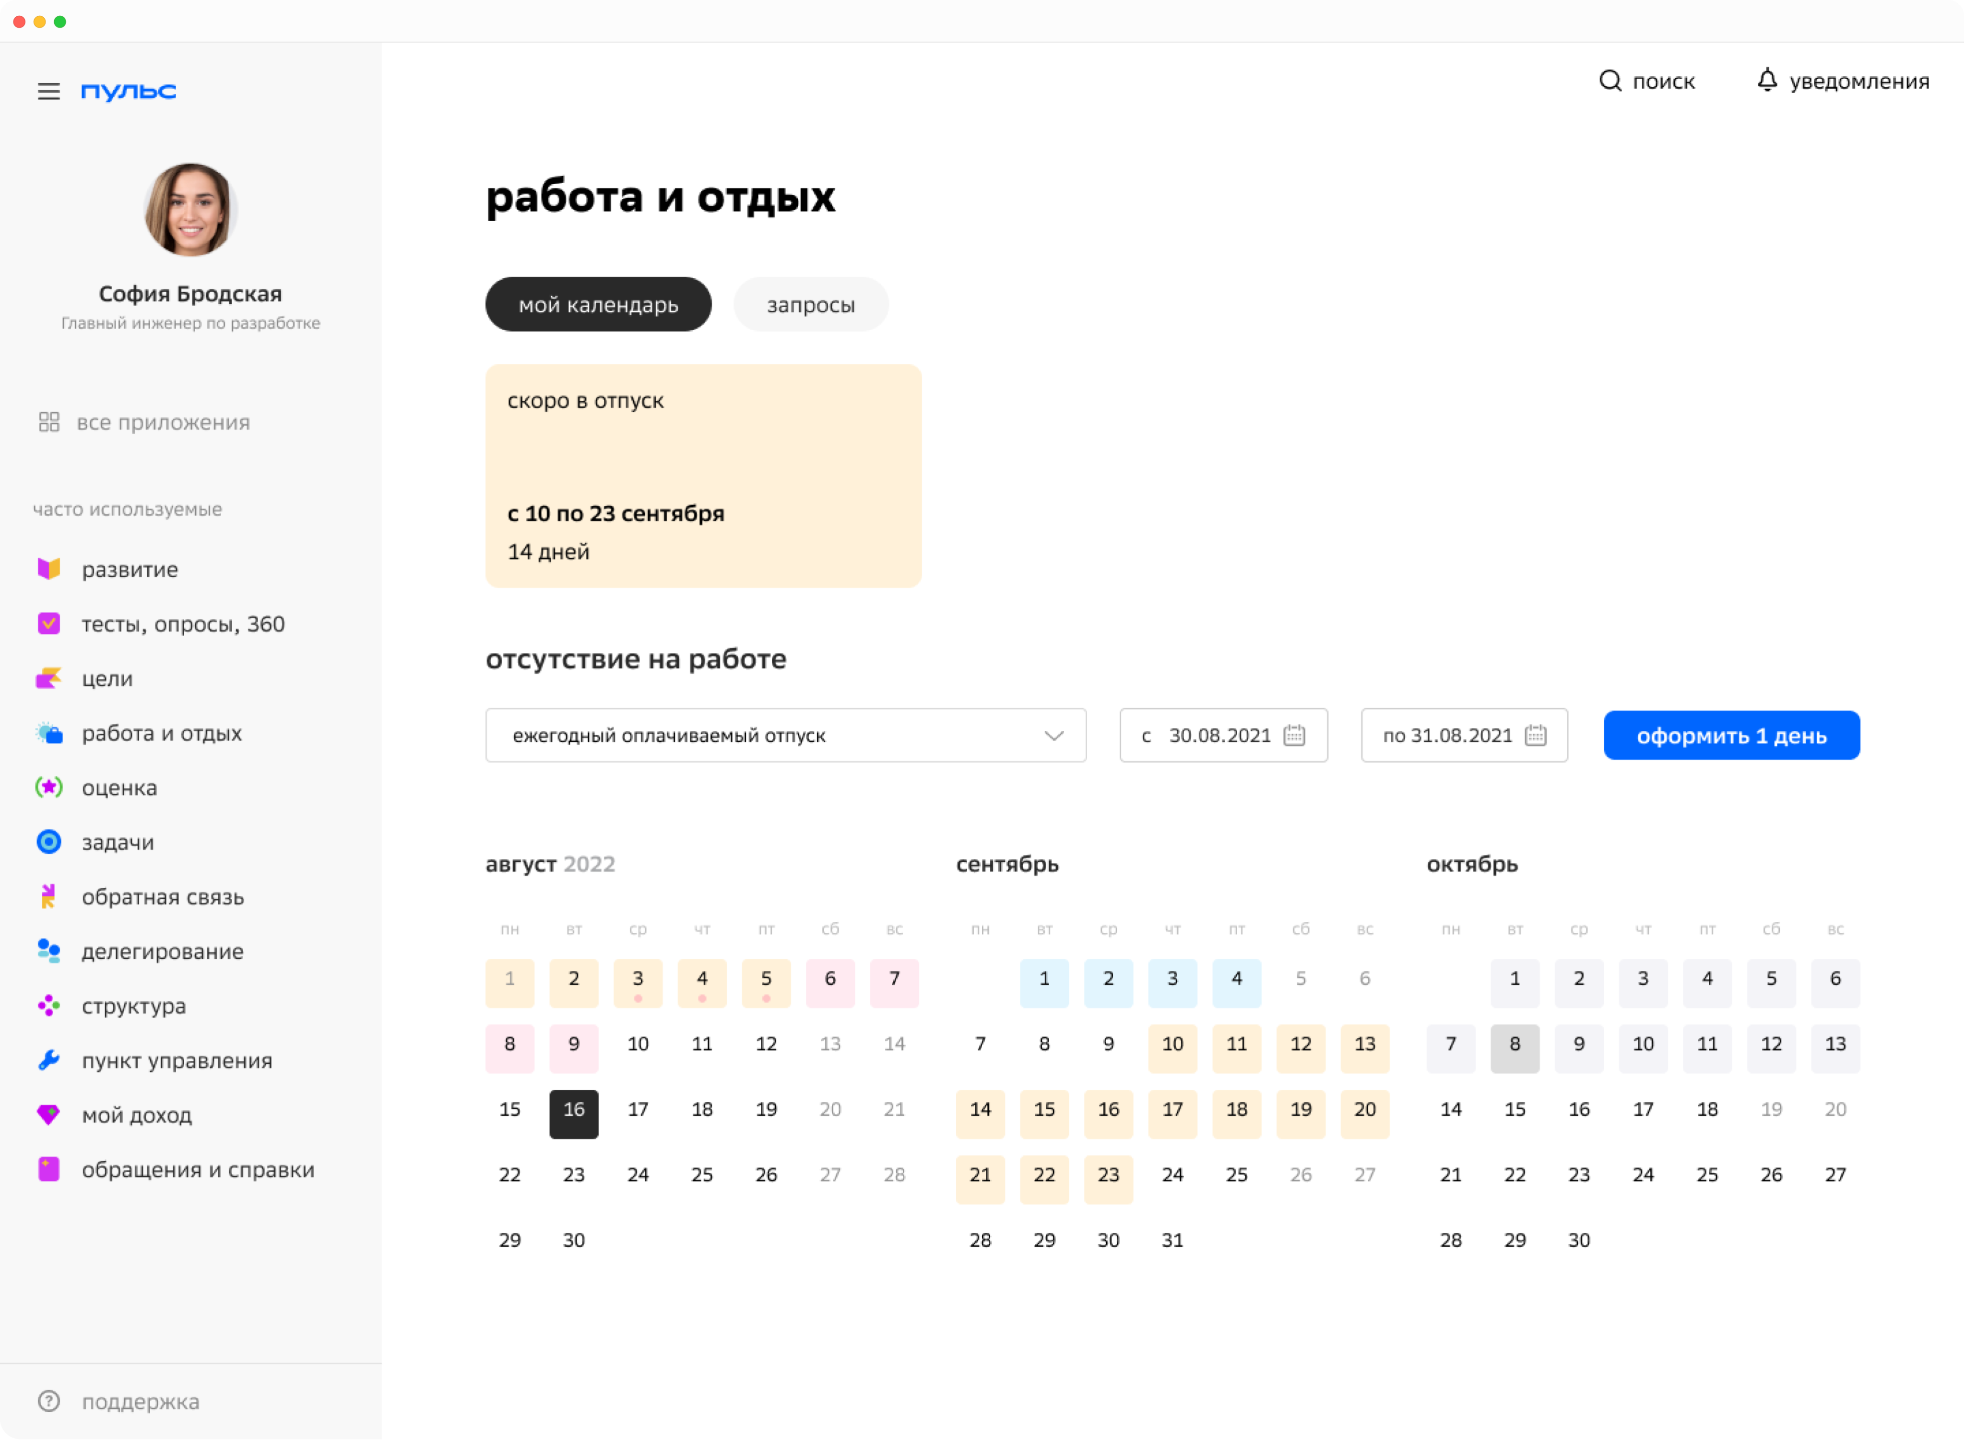Select August 25 in calendar
Screen dimensions: 1964x1440
click(x=702, y=1175)
